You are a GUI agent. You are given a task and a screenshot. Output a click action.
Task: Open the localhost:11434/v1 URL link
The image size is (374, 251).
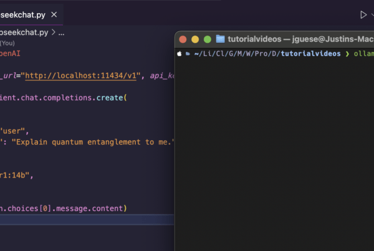pos(80,75)
